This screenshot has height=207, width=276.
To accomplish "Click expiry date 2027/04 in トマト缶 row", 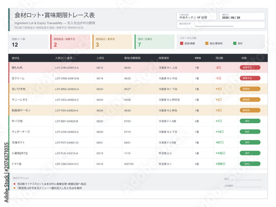I will tap(129, 164).
